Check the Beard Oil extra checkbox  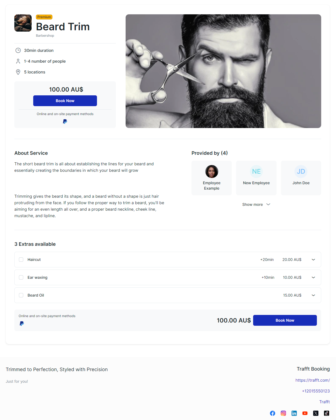21,295
